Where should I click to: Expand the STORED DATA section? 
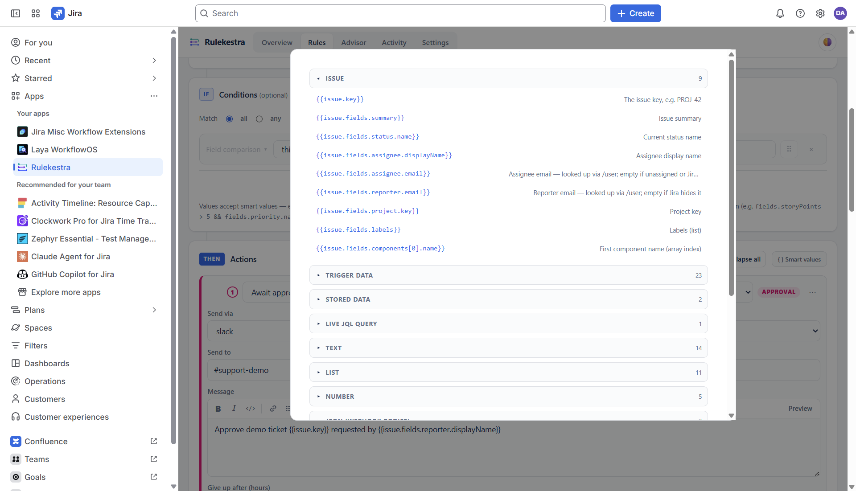508,299
